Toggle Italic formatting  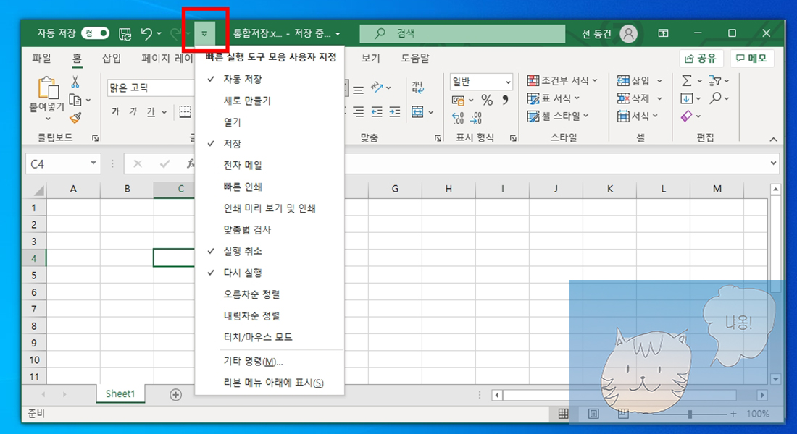pyautogui.click(x=133, y=111)
